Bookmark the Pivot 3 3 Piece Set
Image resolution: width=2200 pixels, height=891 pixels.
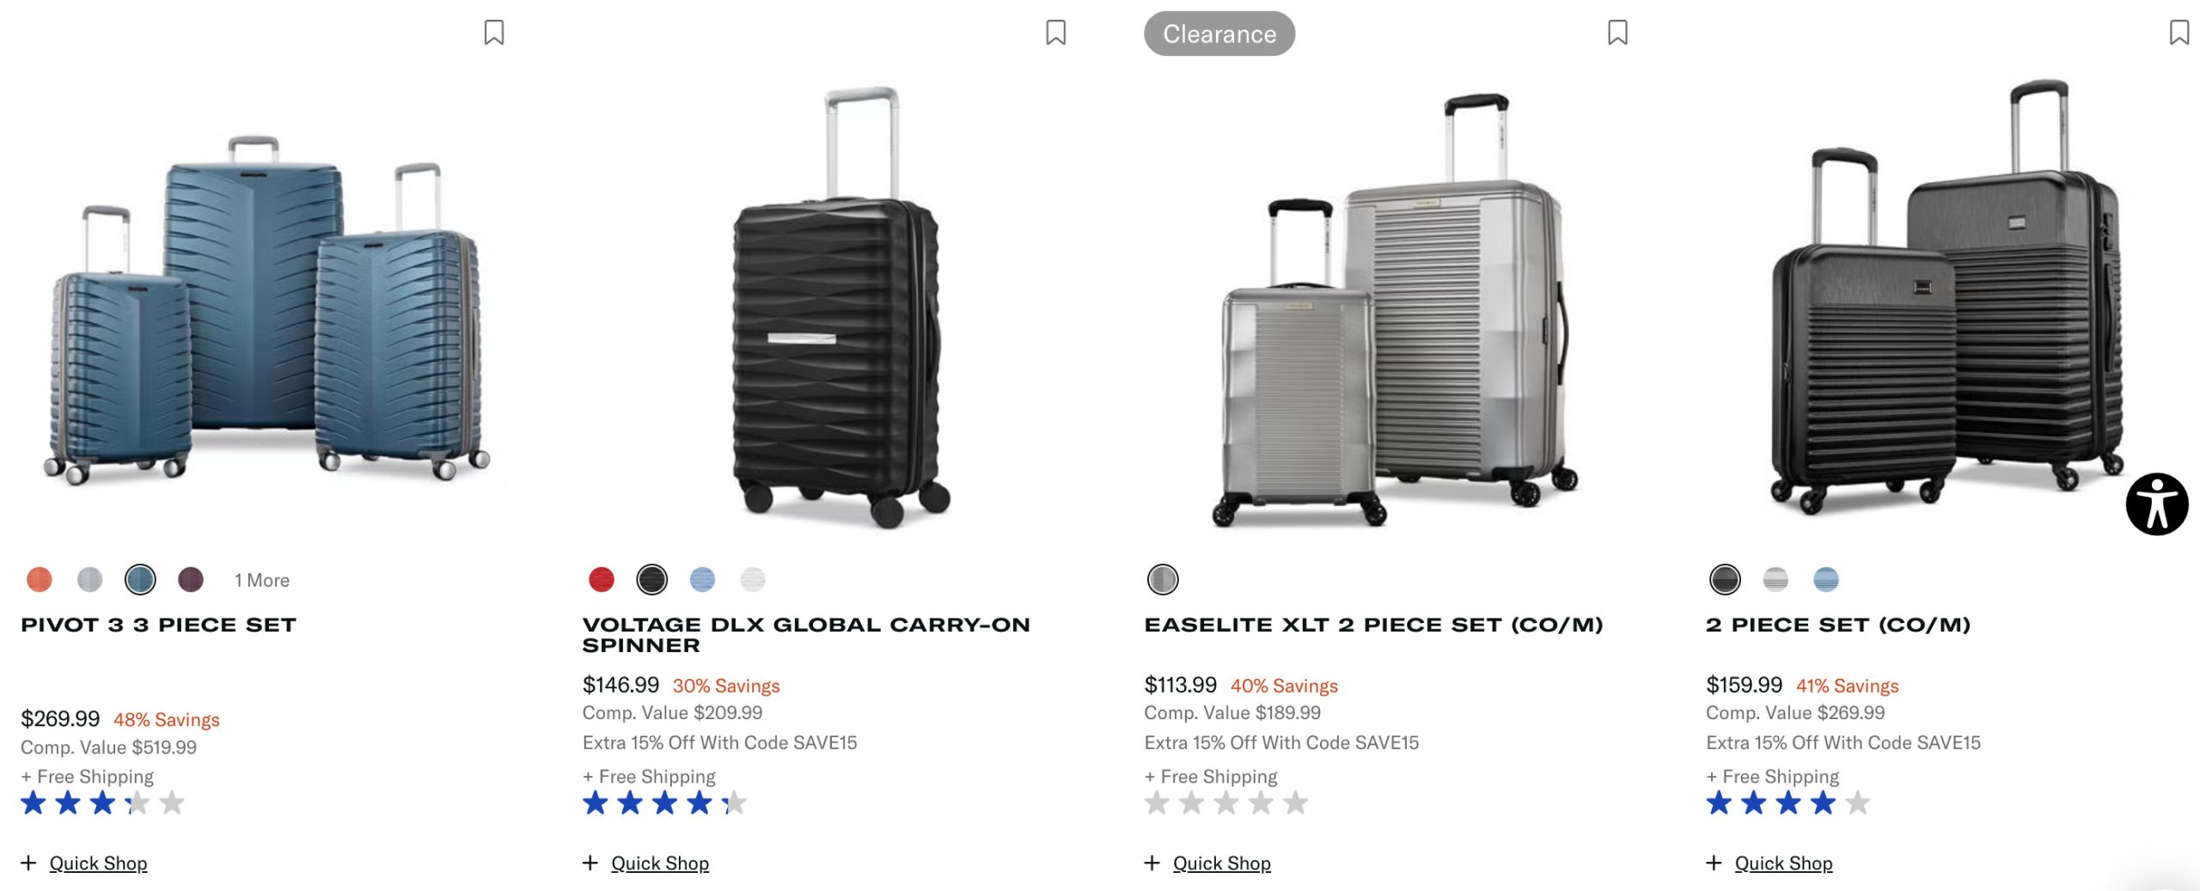[494, 33]
